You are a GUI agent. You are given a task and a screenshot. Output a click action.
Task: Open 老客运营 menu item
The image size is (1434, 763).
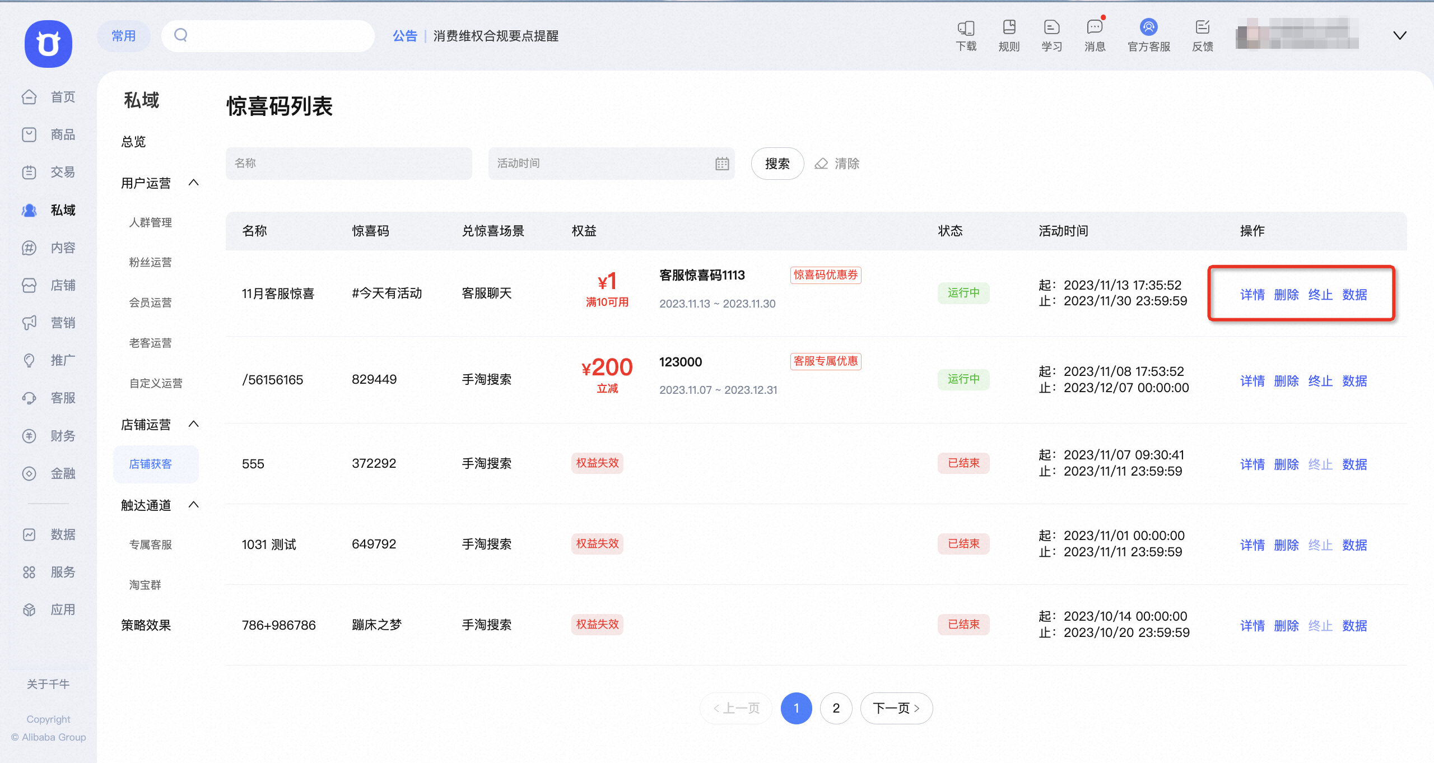[x=151, y=343]
